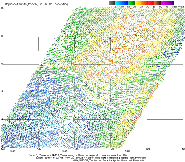Select the cyan 5-10 knots legend swatch

[118, 3]
